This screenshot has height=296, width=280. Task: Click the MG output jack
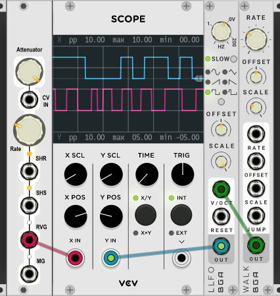coord(29,274)
